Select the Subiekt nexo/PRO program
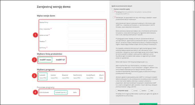 coord(43,77)
